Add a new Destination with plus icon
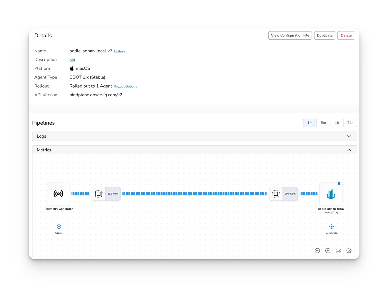The width and height of the screenshot is (388, 288). point(332,227)
